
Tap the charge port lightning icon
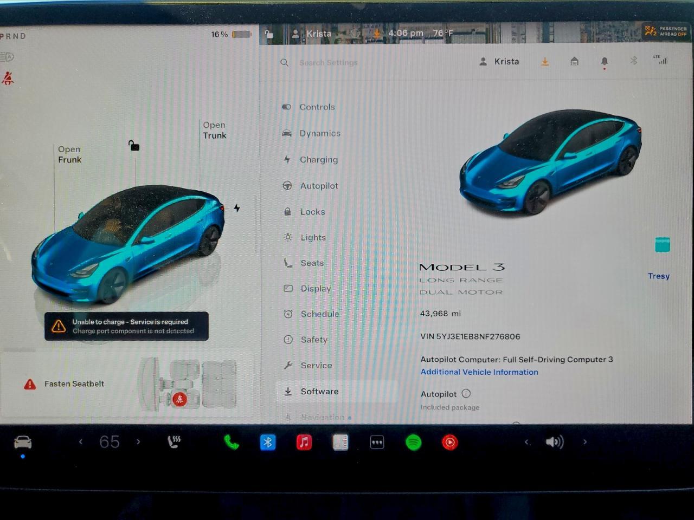tap(237, 208)
